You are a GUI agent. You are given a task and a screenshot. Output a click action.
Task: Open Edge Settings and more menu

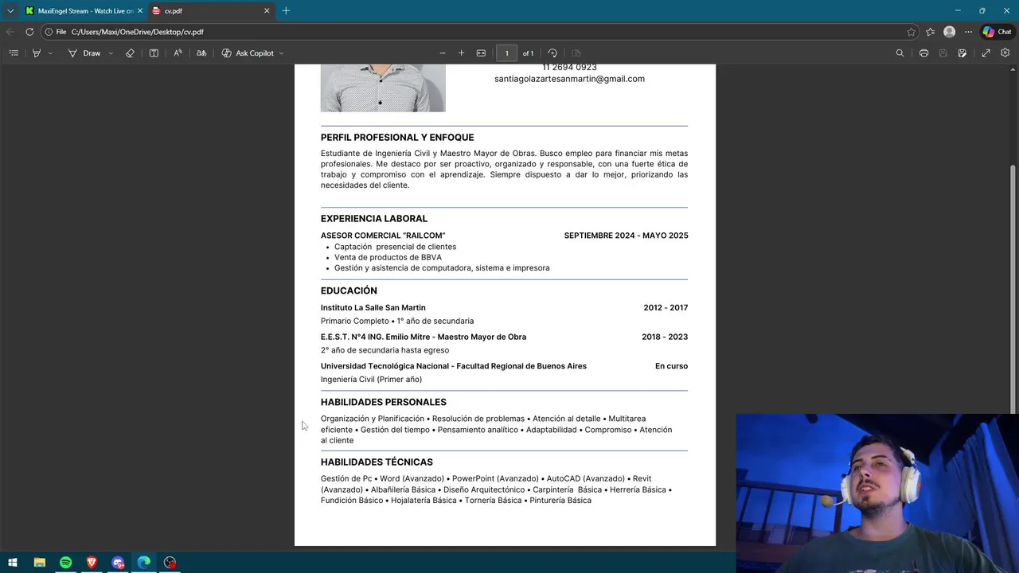[968, 32]
